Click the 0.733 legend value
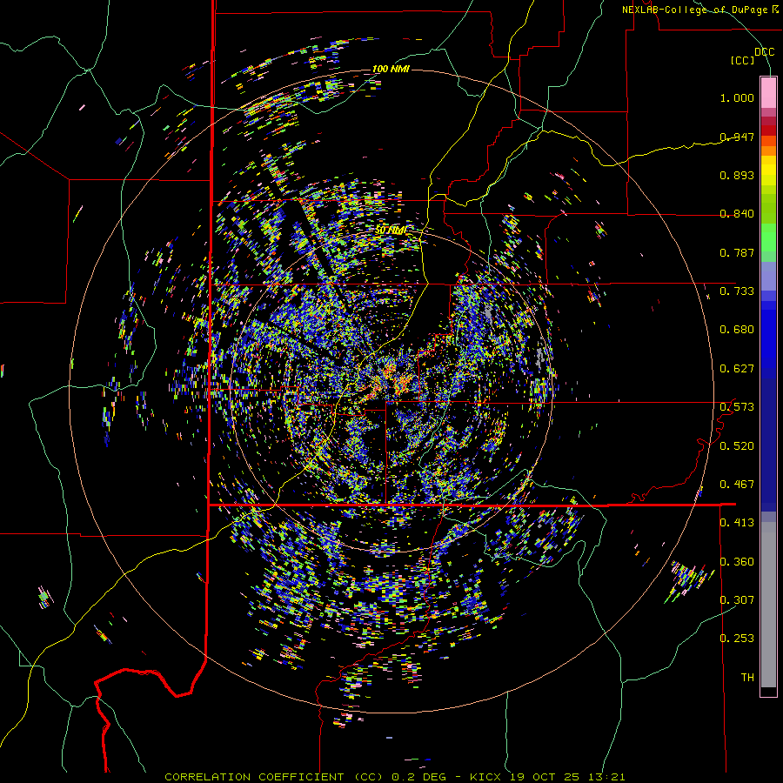Viewport: 783px width, 783px height. (x=737, y=291)
